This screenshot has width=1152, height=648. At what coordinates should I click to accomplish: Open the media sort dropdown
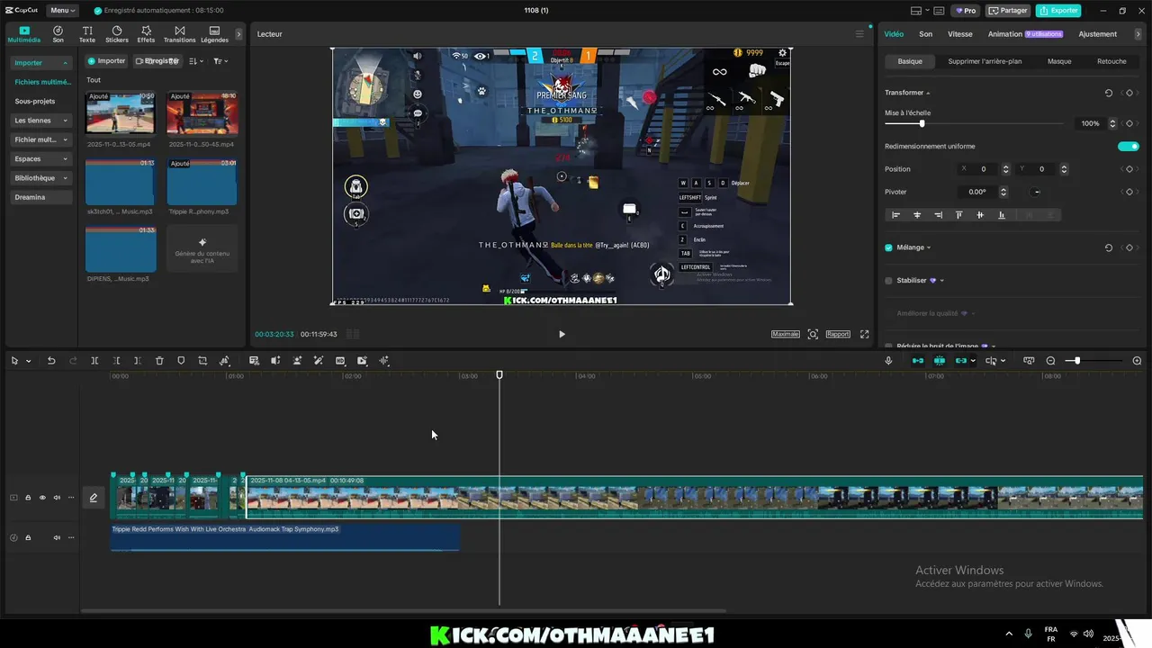pyautogui.click(x=196, y=61)
